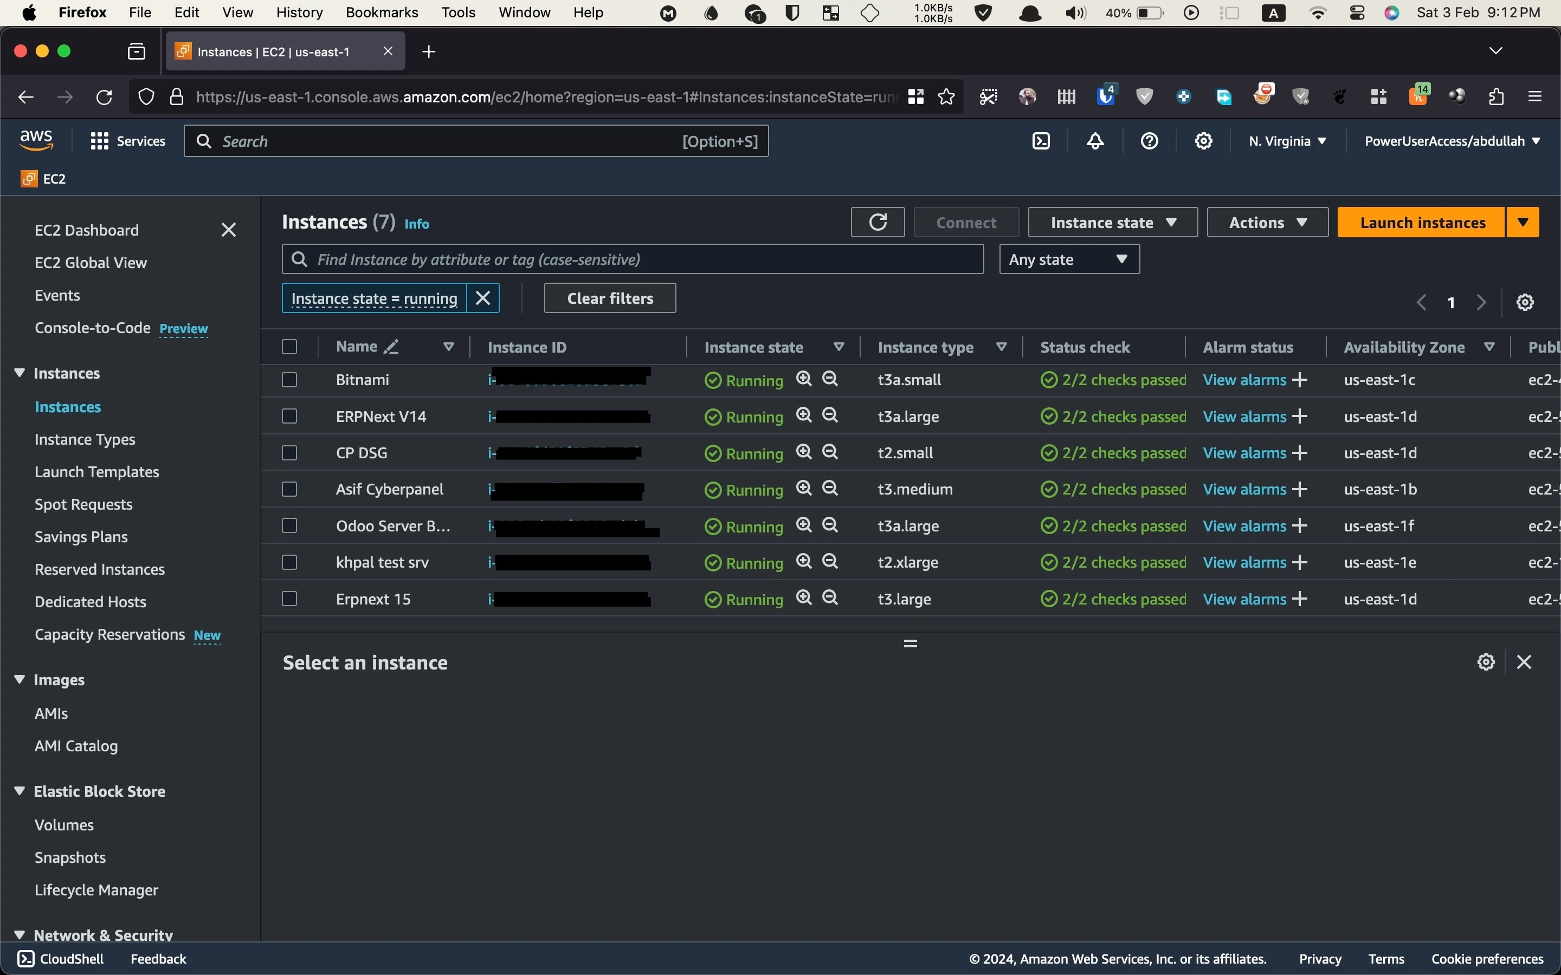Screen dimensions: 1561x975
Task: Open PowerUserAccess/abdullah account menu
Action: tap(1452, 141)
